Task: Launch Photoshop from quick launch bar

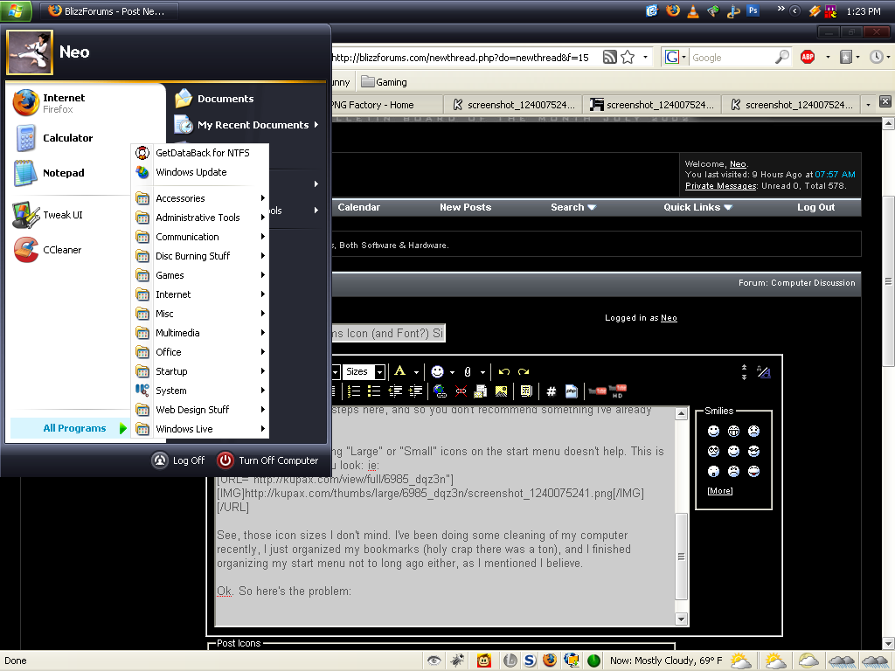Action: click(x=753, y=10)
